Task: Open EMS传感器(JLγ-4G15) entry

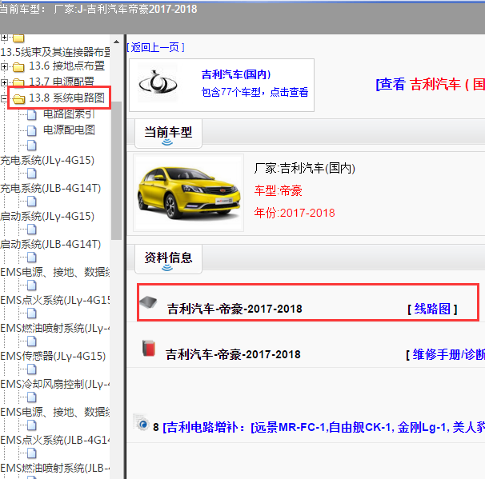Action: (53, 356)
